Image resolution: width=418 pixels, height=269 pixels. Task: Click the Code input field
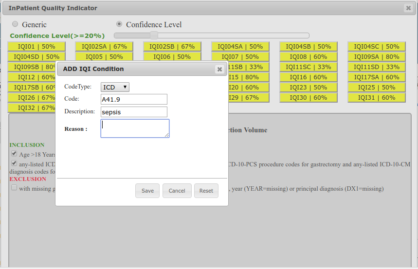pos(134,99)
